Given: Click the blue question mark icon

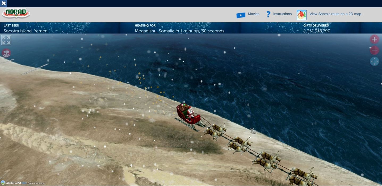Looking at the screenshot, I should click(x=268, y=14).
